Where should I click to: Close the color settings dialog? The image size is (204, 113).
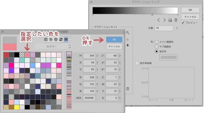[3, 32]
